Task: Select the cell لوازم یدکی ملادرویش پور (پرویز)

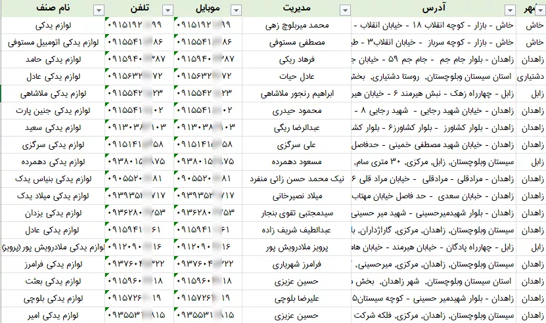Action: click(53, 247)
